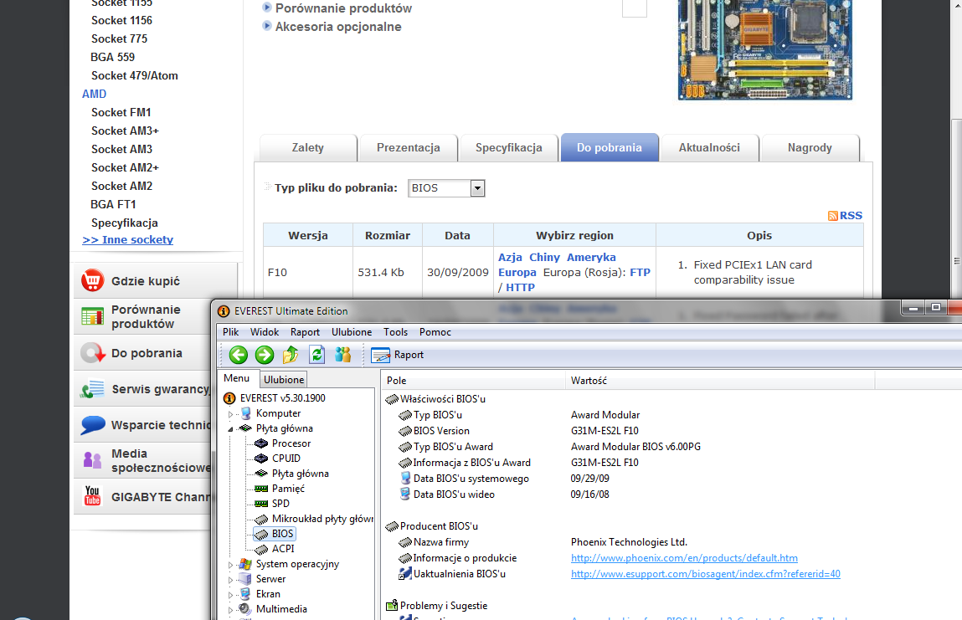962x620 pixels.
Task: Open the Raport menu in EVEREST
Action: (x=305, y=332)
